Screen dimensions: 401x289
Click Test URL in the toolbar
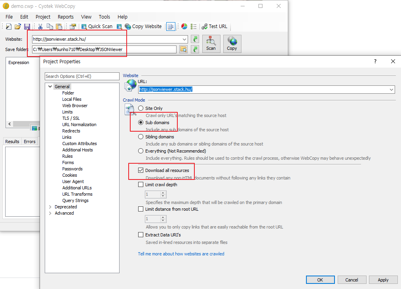(x=214, y=26)
